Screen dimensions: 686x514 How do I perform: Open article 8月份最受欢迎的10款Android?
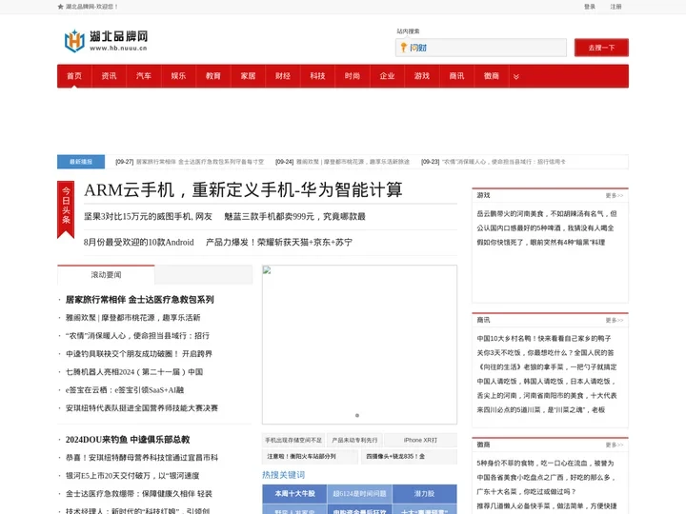pyautogui.click(x=139, y=242)
